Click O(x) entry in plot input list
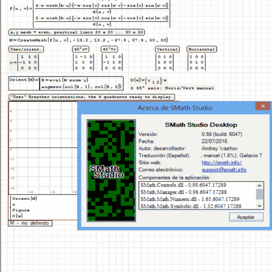The width and height of the screenshot is (272, 272). 17,216
